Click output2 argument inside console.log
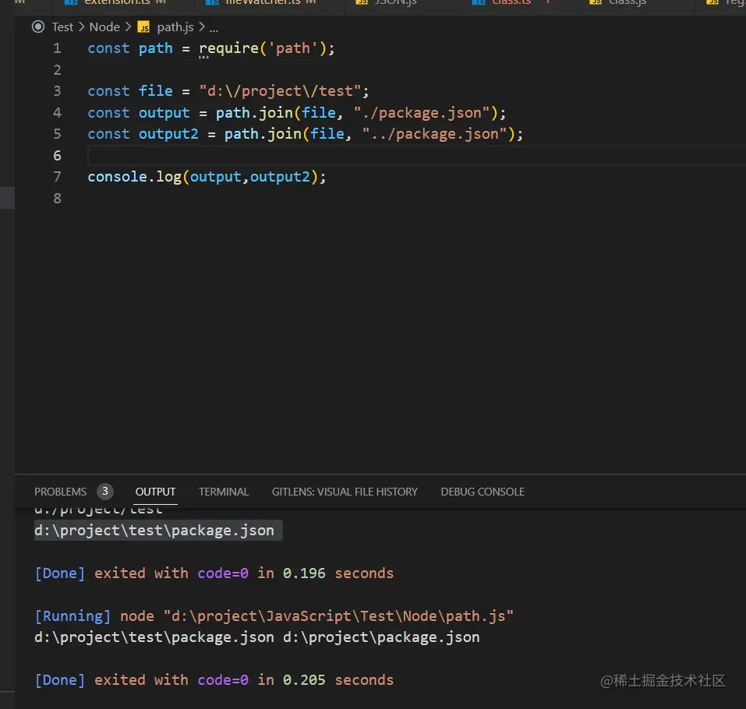The width and height of the screenshot is (746, 709). 280,177
